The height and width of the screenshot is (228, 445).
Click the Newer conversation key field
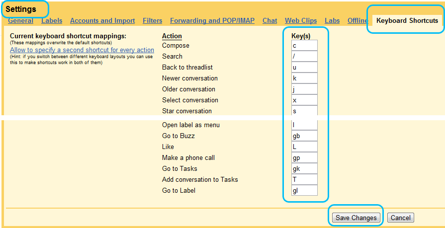click(x=304, y=78)
